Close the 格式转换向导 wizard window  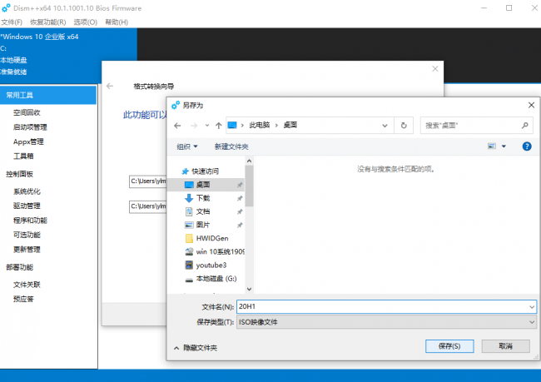click(435, 69)
